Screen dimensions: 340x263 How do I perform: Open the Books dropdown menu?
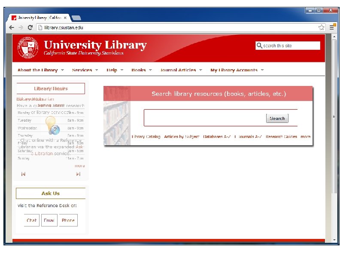click(x=142, y=70)
